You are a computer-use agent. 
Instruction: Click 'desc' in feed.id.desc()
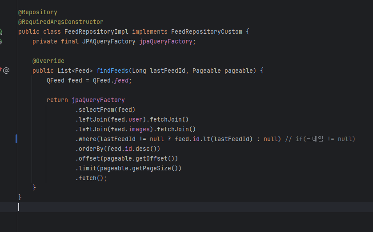click(143, 149)
